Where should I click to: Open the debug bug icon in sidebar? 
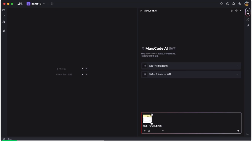4,22
